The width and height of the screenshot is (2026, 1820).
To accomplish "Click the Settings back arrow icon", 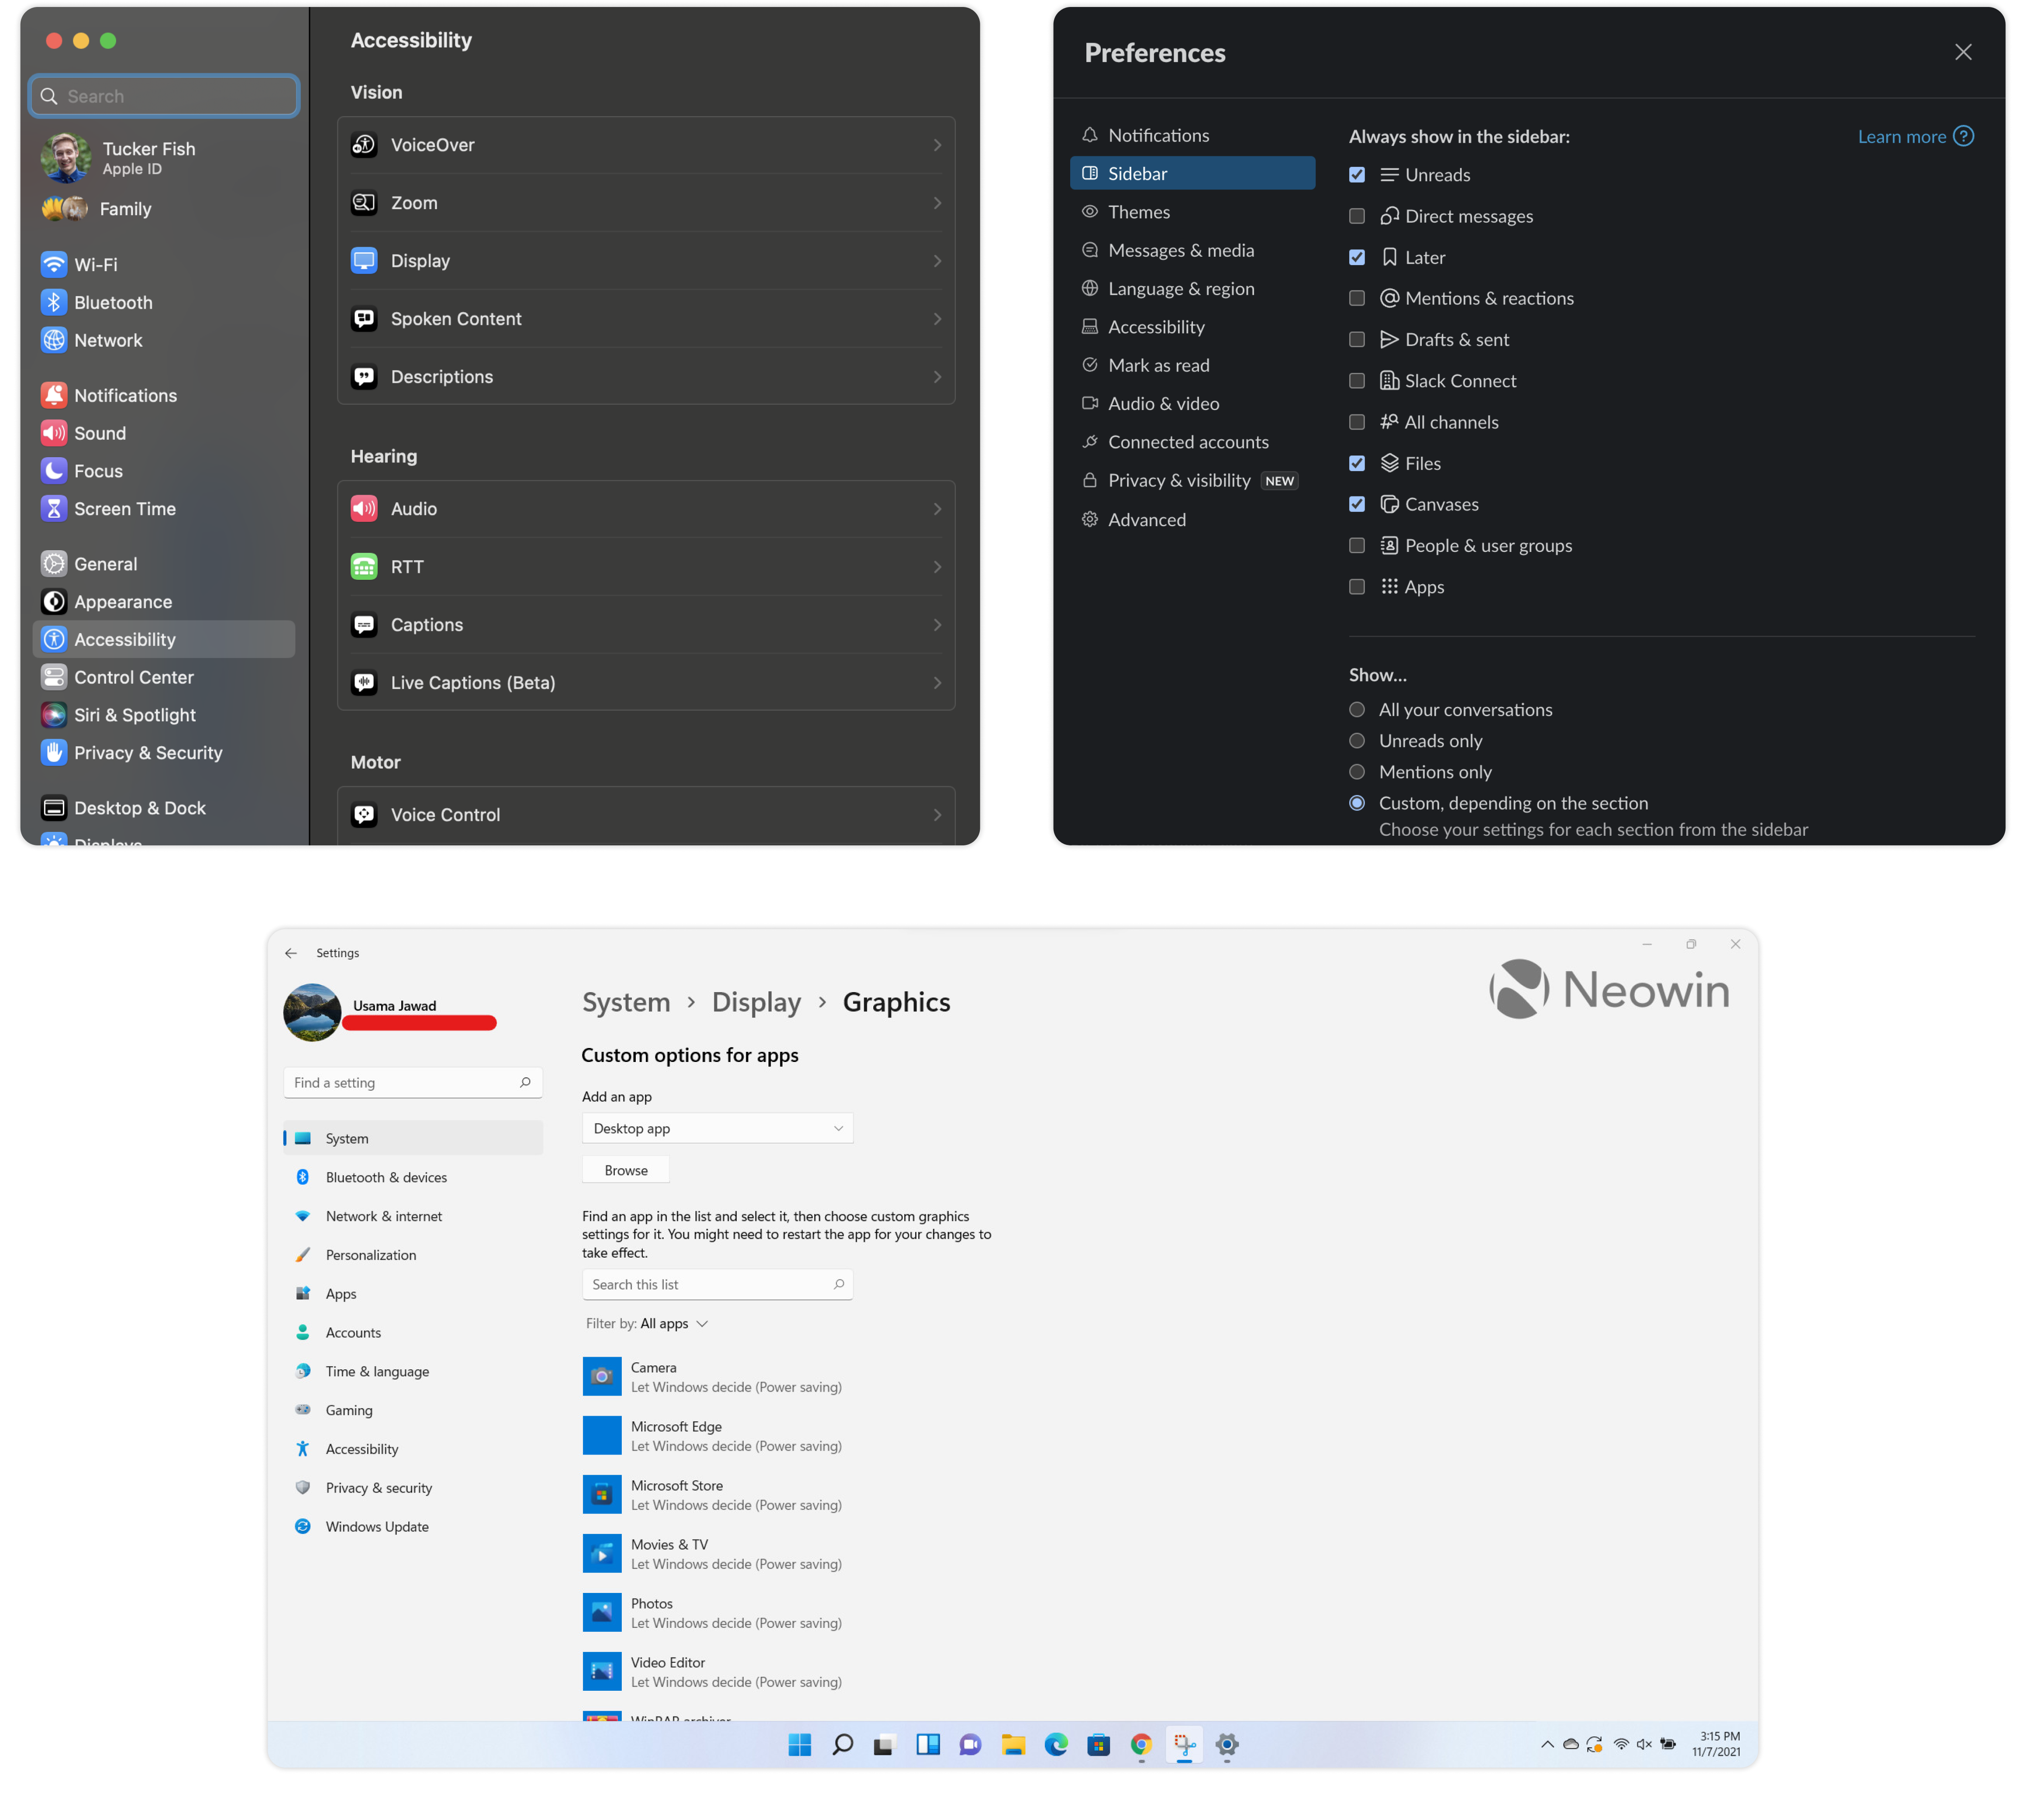I will pos(291,953).
